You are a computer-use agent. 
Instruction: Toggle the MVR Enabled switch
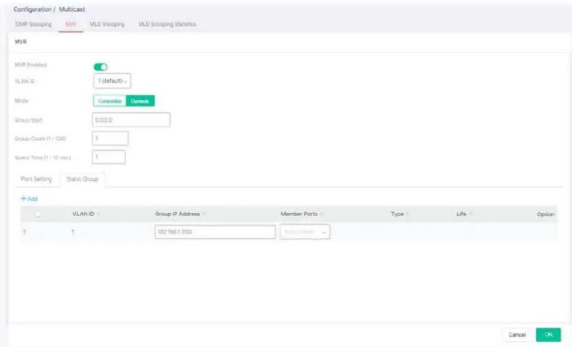[100, 67]
